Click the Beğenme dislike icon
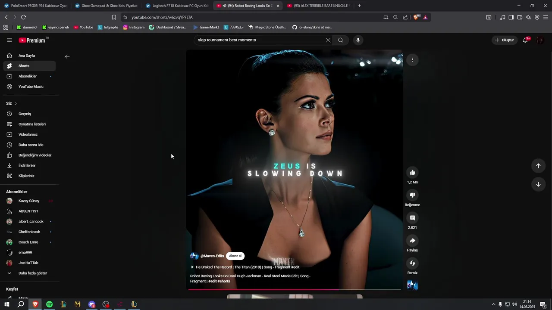Image resolution: width=552 pixels, height=310 pixels. [x=412, y=195]
